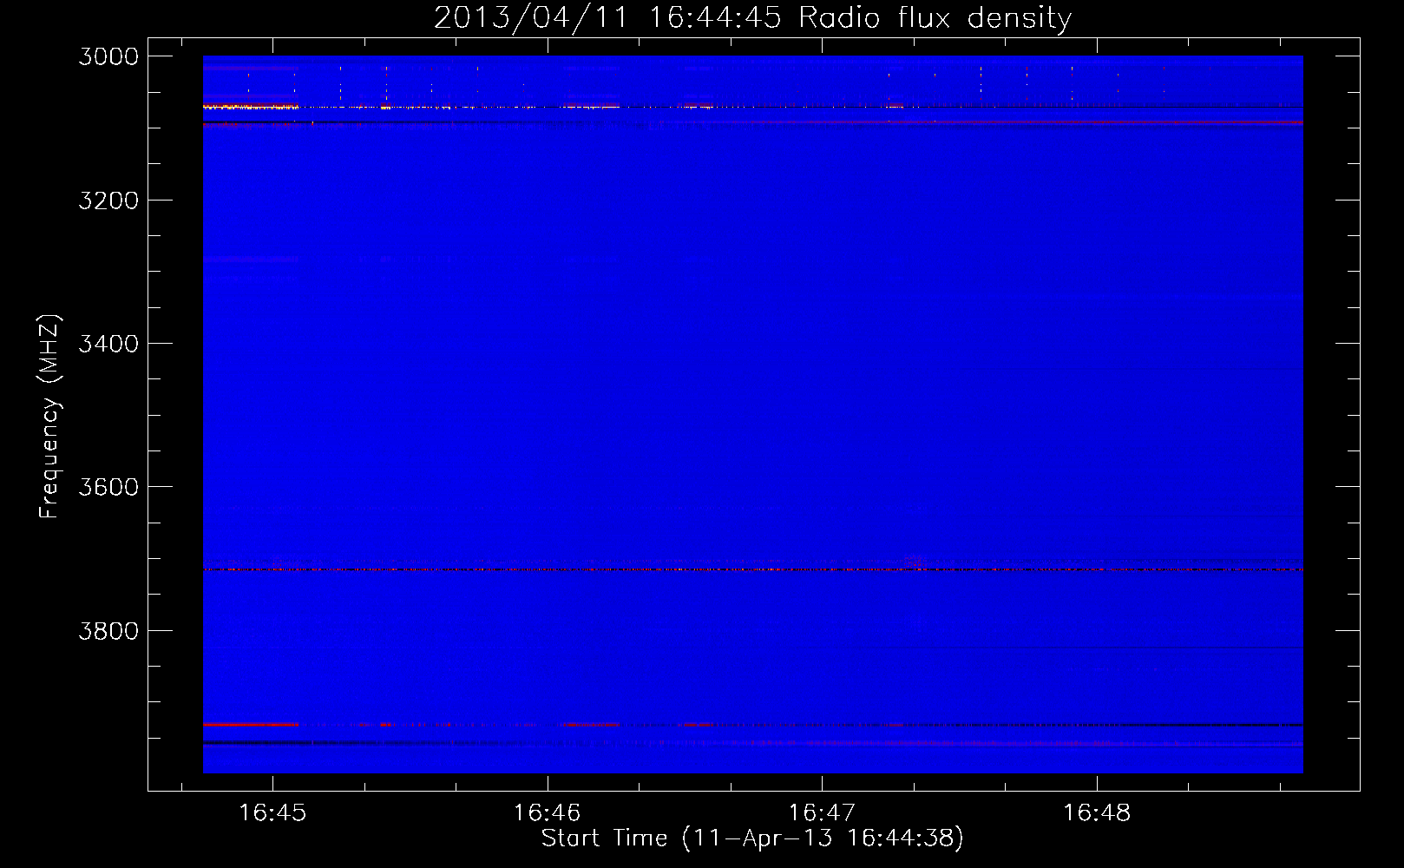This screenshot has width=1404, height=868.
Task: Click the plot title '2013/04/11 16:44:45 Radio flux density'
Action: tap(752, 18)
